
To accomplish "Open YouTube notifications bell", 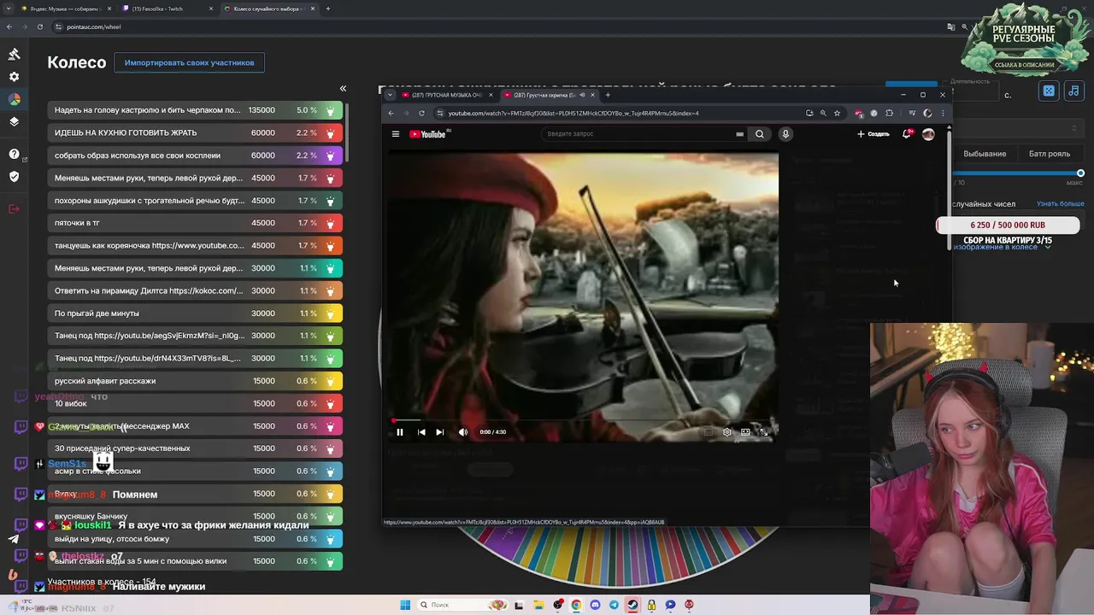I will 907,134.
